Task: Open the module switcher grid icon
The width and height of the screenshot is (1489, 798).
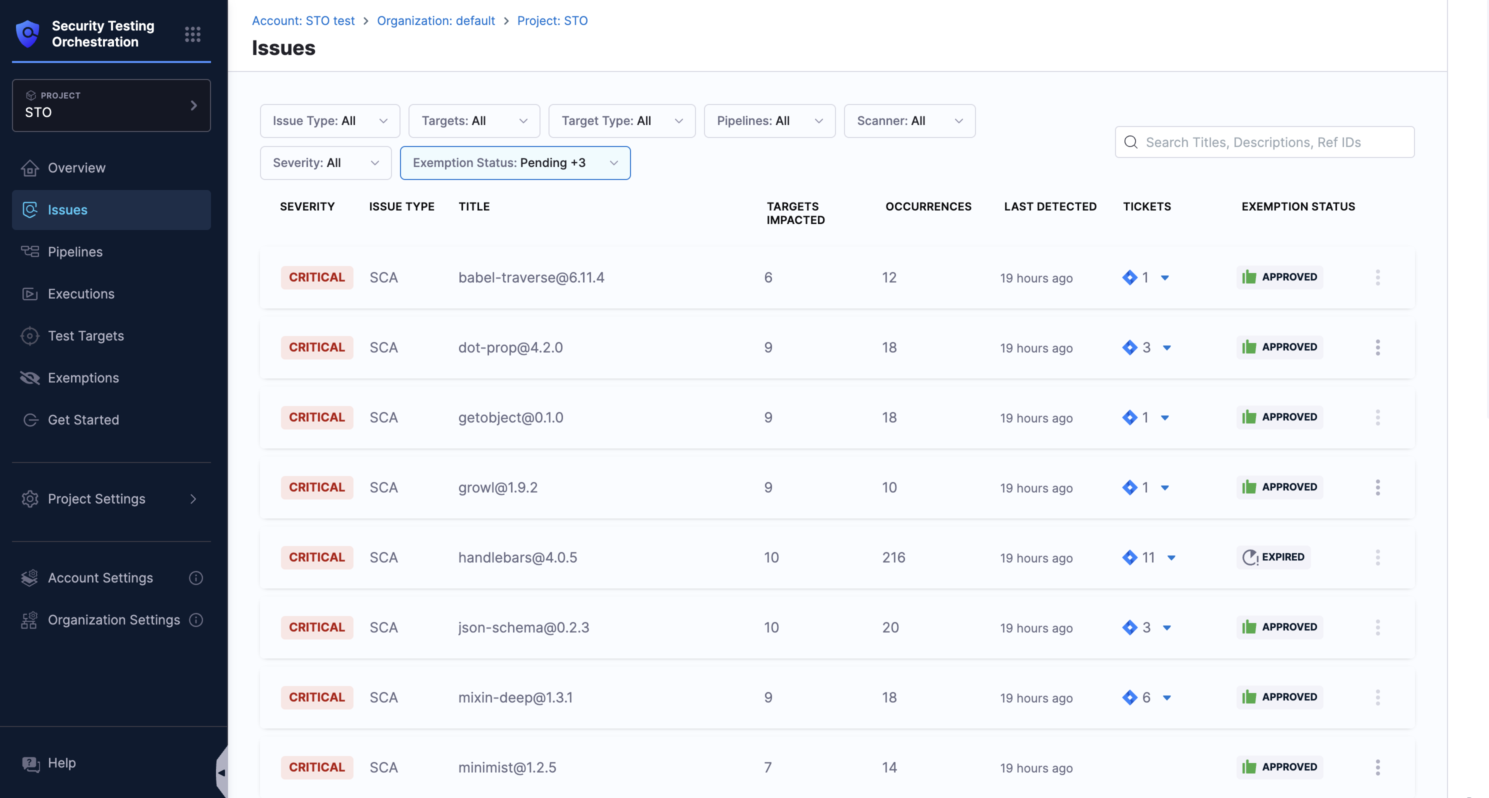Action: [x=192, y=34]
